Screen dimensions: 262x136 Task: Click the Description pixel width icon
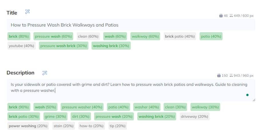(231, 76)
